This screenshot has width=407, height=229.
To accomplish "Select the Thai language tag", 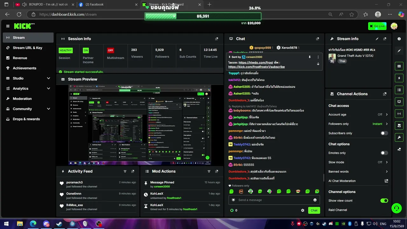I will 342,61.
